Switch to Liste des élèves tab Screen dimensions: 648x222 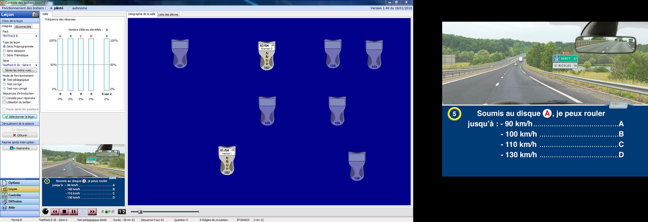tap(168, 14)
